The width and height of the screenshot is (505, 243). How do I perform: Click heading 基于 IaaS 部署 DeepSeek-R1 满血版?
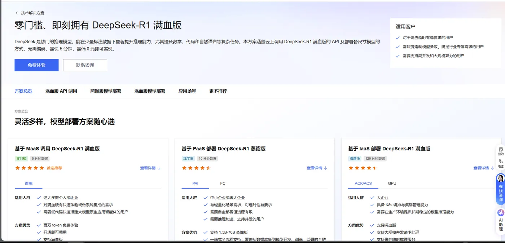click(389, 149)
